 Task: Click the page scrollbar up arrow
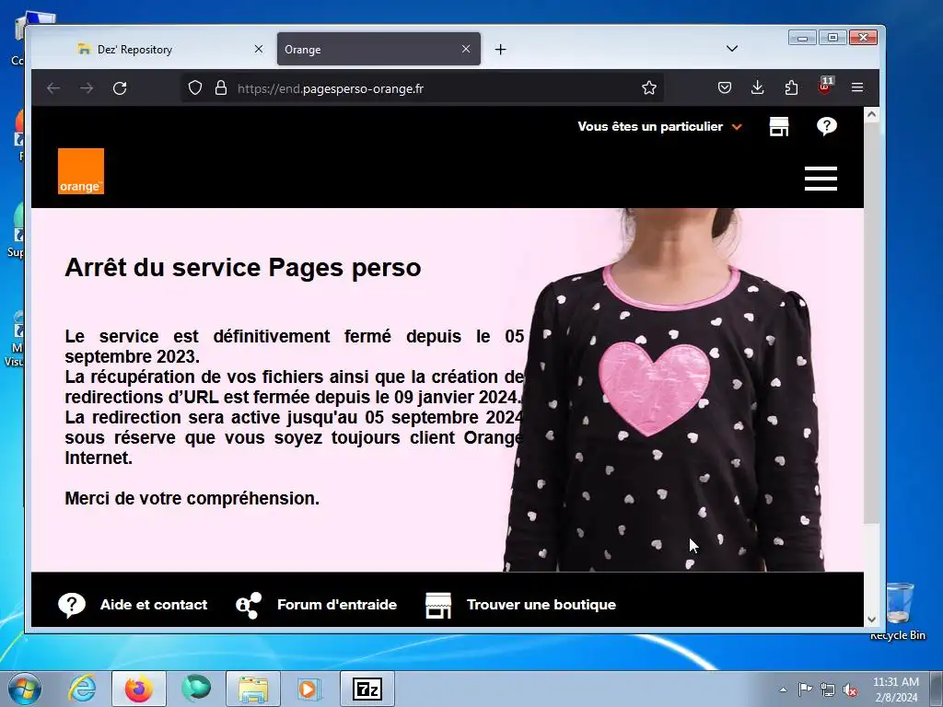tap(871, 114)
